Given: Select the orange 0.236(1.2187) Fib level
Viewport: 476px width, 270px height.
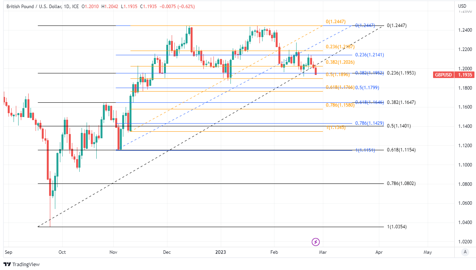Looking at the screenshot, I should click(340, 47).
